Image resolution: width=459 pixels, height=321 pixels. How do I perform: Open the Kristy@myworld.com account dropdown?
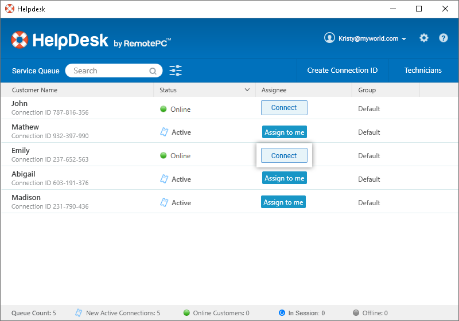coord(365,38)
